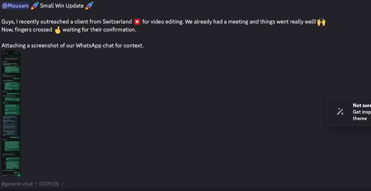Click the magic wand sparkle icon
Viewport: 371px width, 191px height.
click(340, 112)
